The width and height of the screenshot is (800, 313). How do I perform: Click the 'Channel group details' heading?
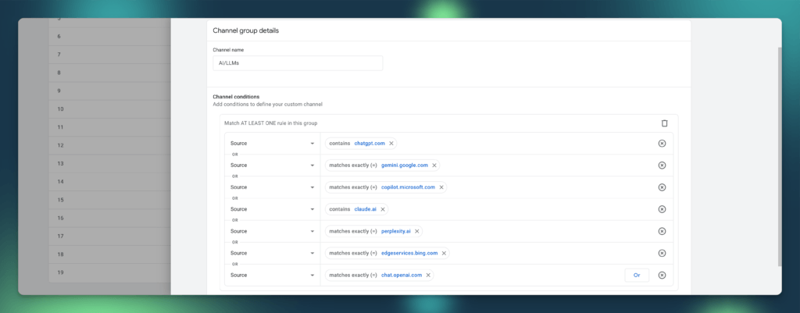pos(246,30)
